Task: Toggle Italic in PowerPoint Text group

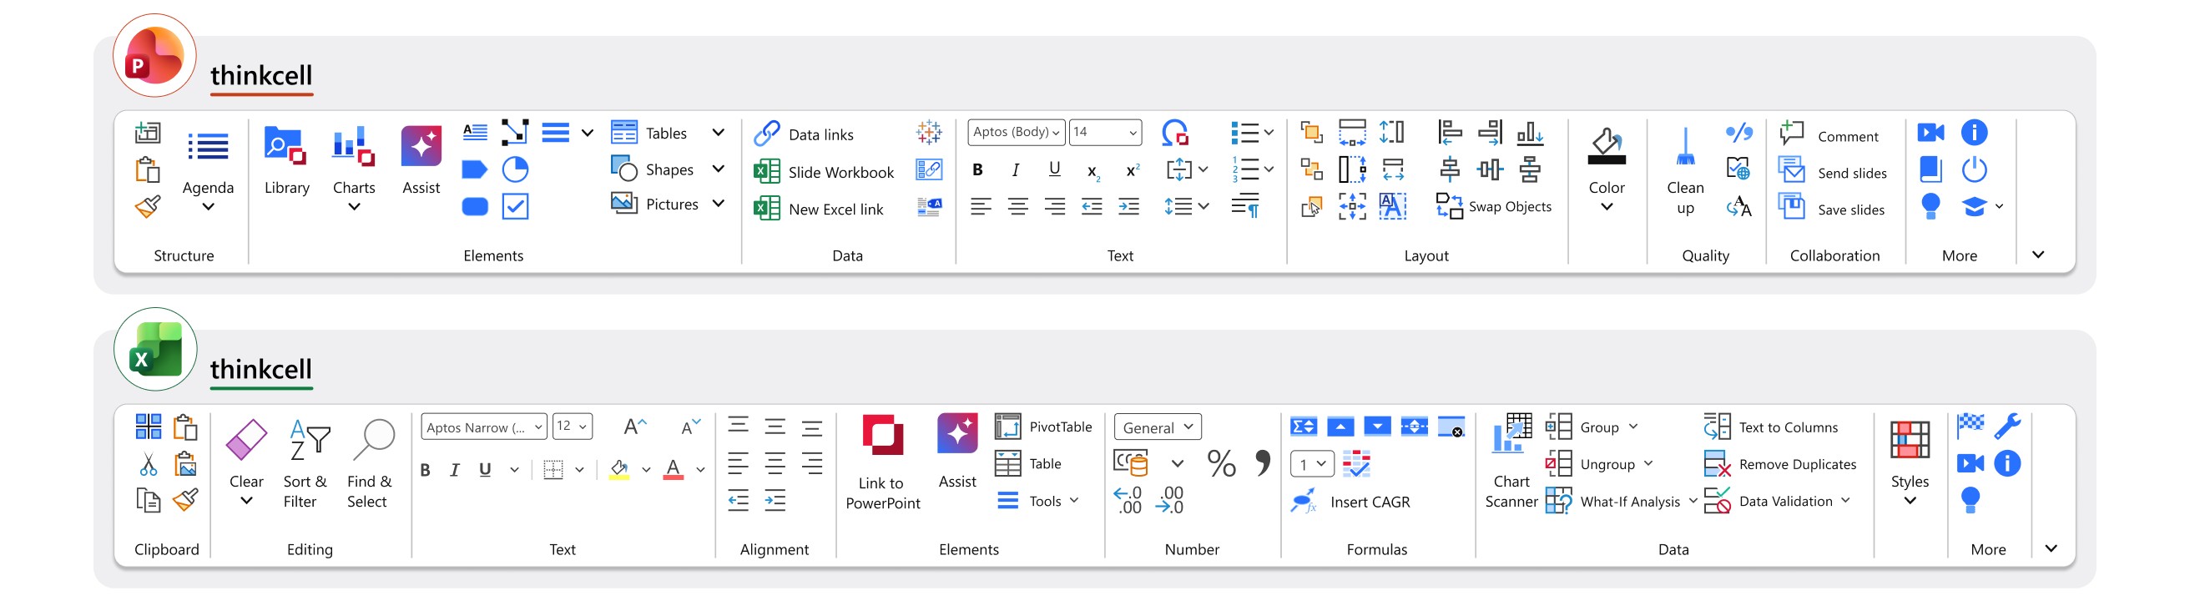Action: coord(1015,169)
